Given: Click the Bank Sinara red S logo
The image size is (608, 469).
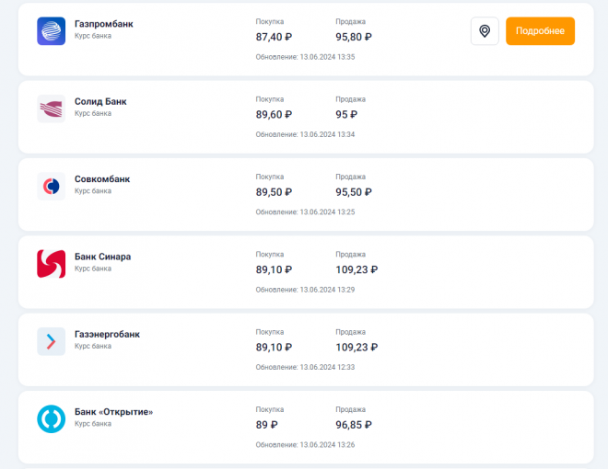Looking at the screenshot, I should 52,264.
